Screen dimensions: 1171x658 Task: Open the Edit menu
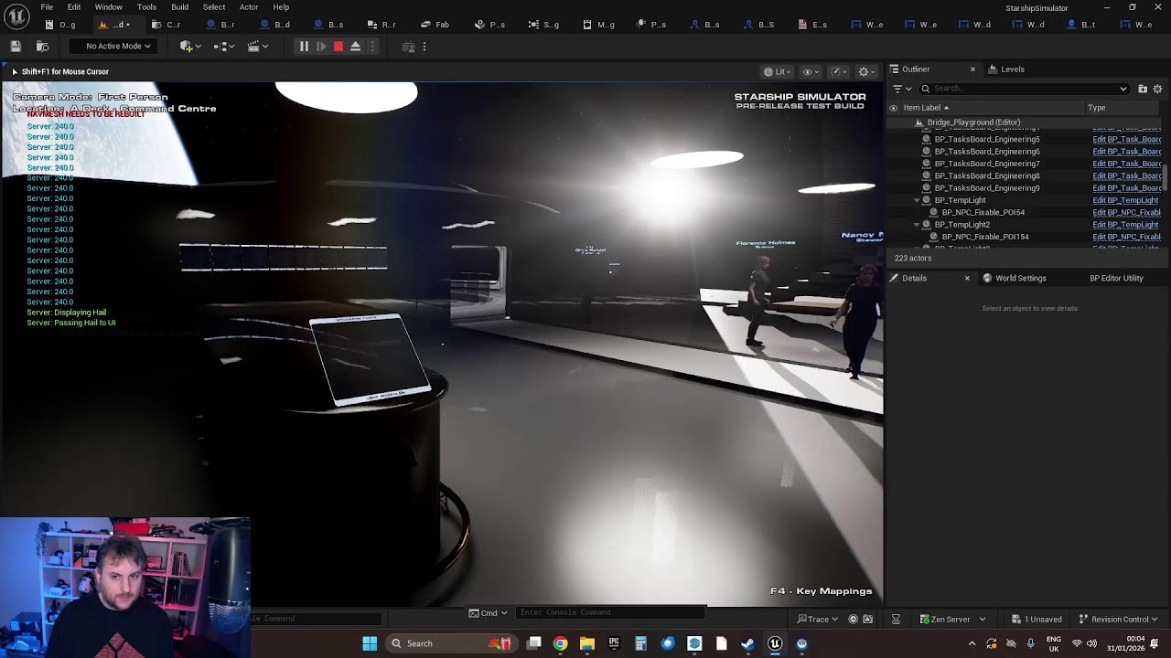click(x=74, y=7)
